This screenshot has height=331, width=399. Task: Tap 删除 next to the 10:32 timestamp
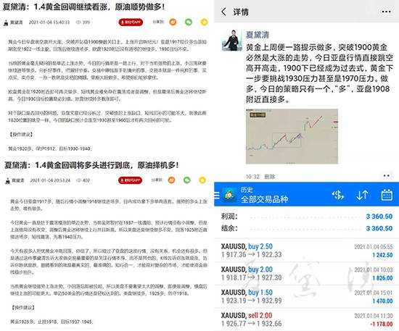[270, 177]
